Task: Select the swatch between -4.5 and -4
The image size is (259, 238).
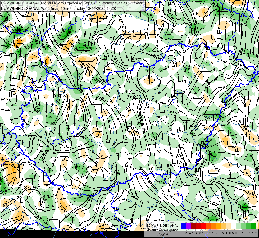Action: (x=193, y=226)
